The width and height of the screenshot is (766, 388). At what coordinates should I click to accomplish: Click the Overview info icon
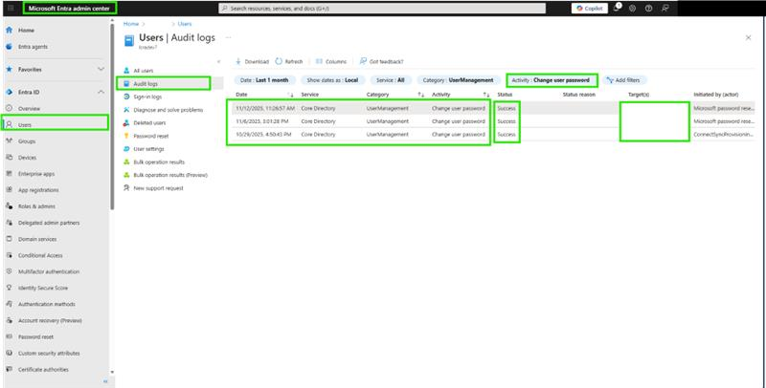click(x=9, y=108)
